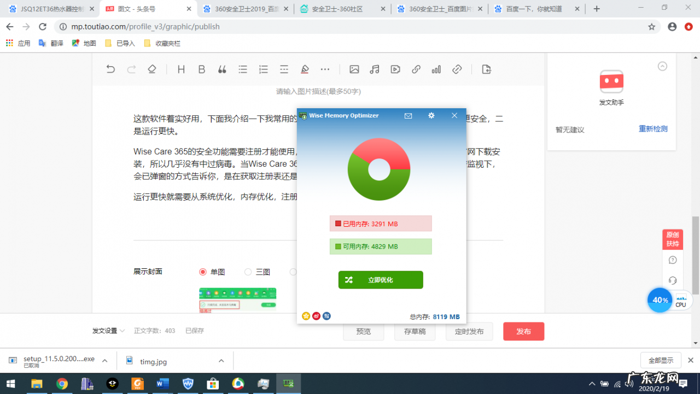Click the Undo icon in editor toolbar
The image size is (700, 394).
110,69
